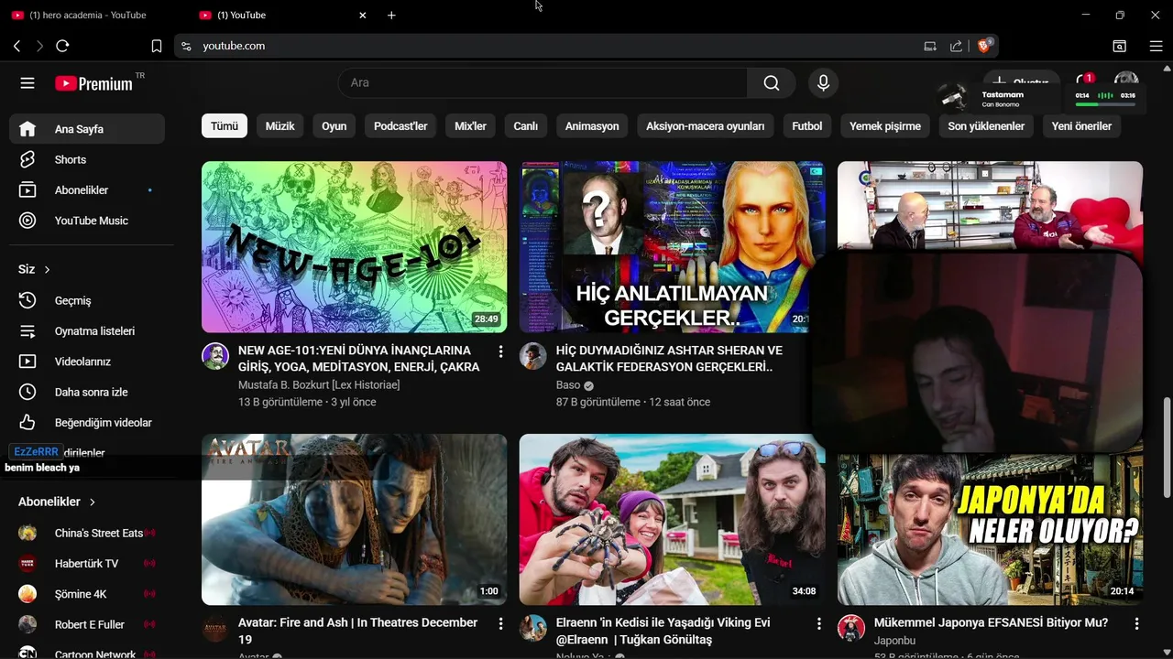
Task: Play the NEW-AGE-101 video thumbnail
Action: [x=354, y=247]
